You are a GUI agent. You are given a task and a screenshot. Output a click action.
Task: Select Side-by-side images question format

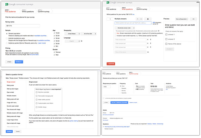(x=12, y=89)
